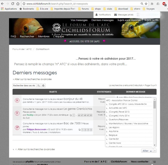Select Questions/Réponses from forum list
Image resolution: width=168 pixels, height=165 pixels.
[x=119, y=119]
